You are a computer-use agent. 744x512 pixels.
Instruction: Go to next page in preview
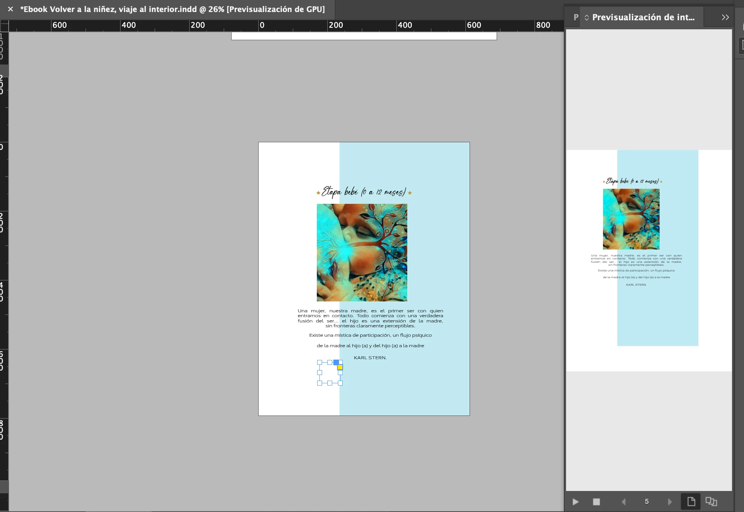670,502
